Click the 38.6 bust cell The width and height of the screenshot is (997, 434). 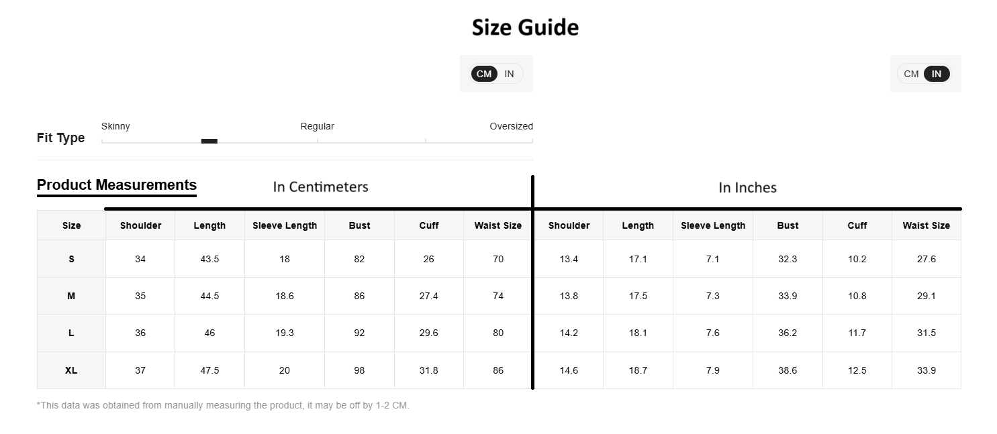coord(788,370)
